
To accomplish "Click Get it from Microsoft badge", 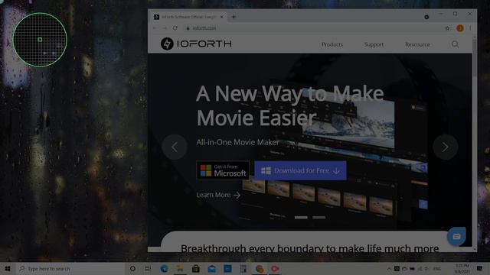I will pyautogui.click(x=223, y=170).
